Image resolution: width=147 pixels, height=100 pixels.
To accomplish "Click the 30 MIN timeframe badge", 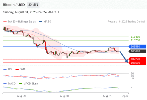I will coord(33,5).
